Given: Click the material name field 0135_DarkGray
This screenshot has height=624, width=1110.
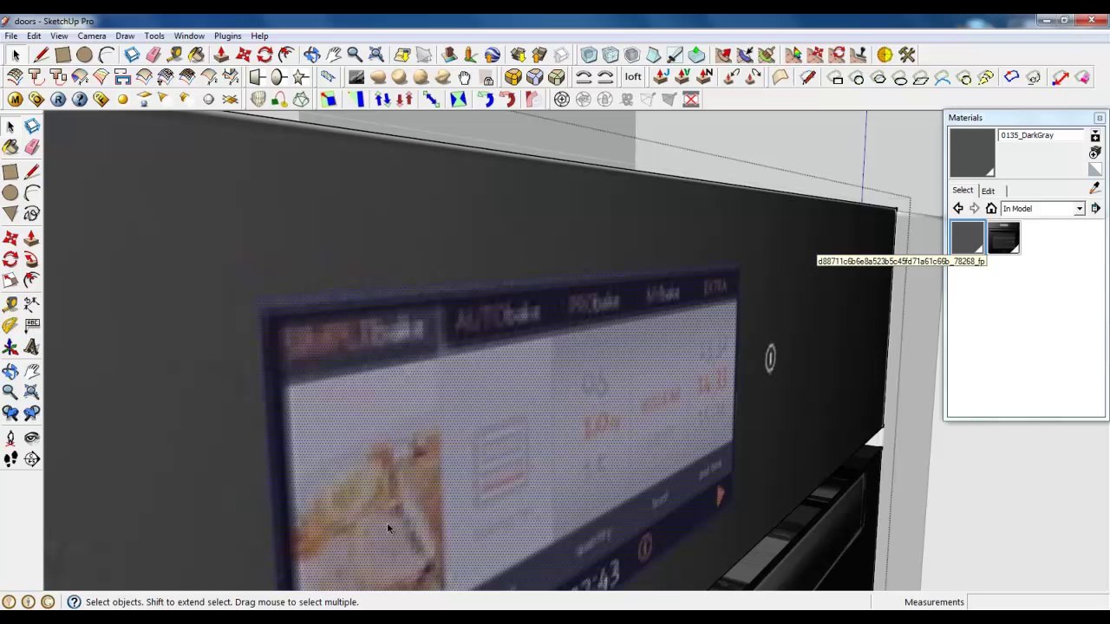Looking at the screenshot, I should [1041, 135].
